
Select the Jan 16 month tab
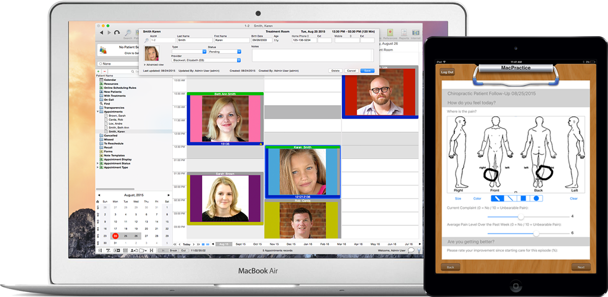(x=308, y=244)
